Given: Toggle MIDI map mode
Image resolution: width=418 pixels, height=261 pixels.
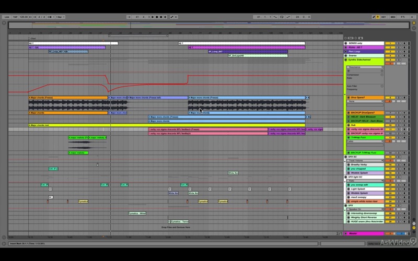Looking at the screenshot, I should pyautogui.click(x=393, y=17).
